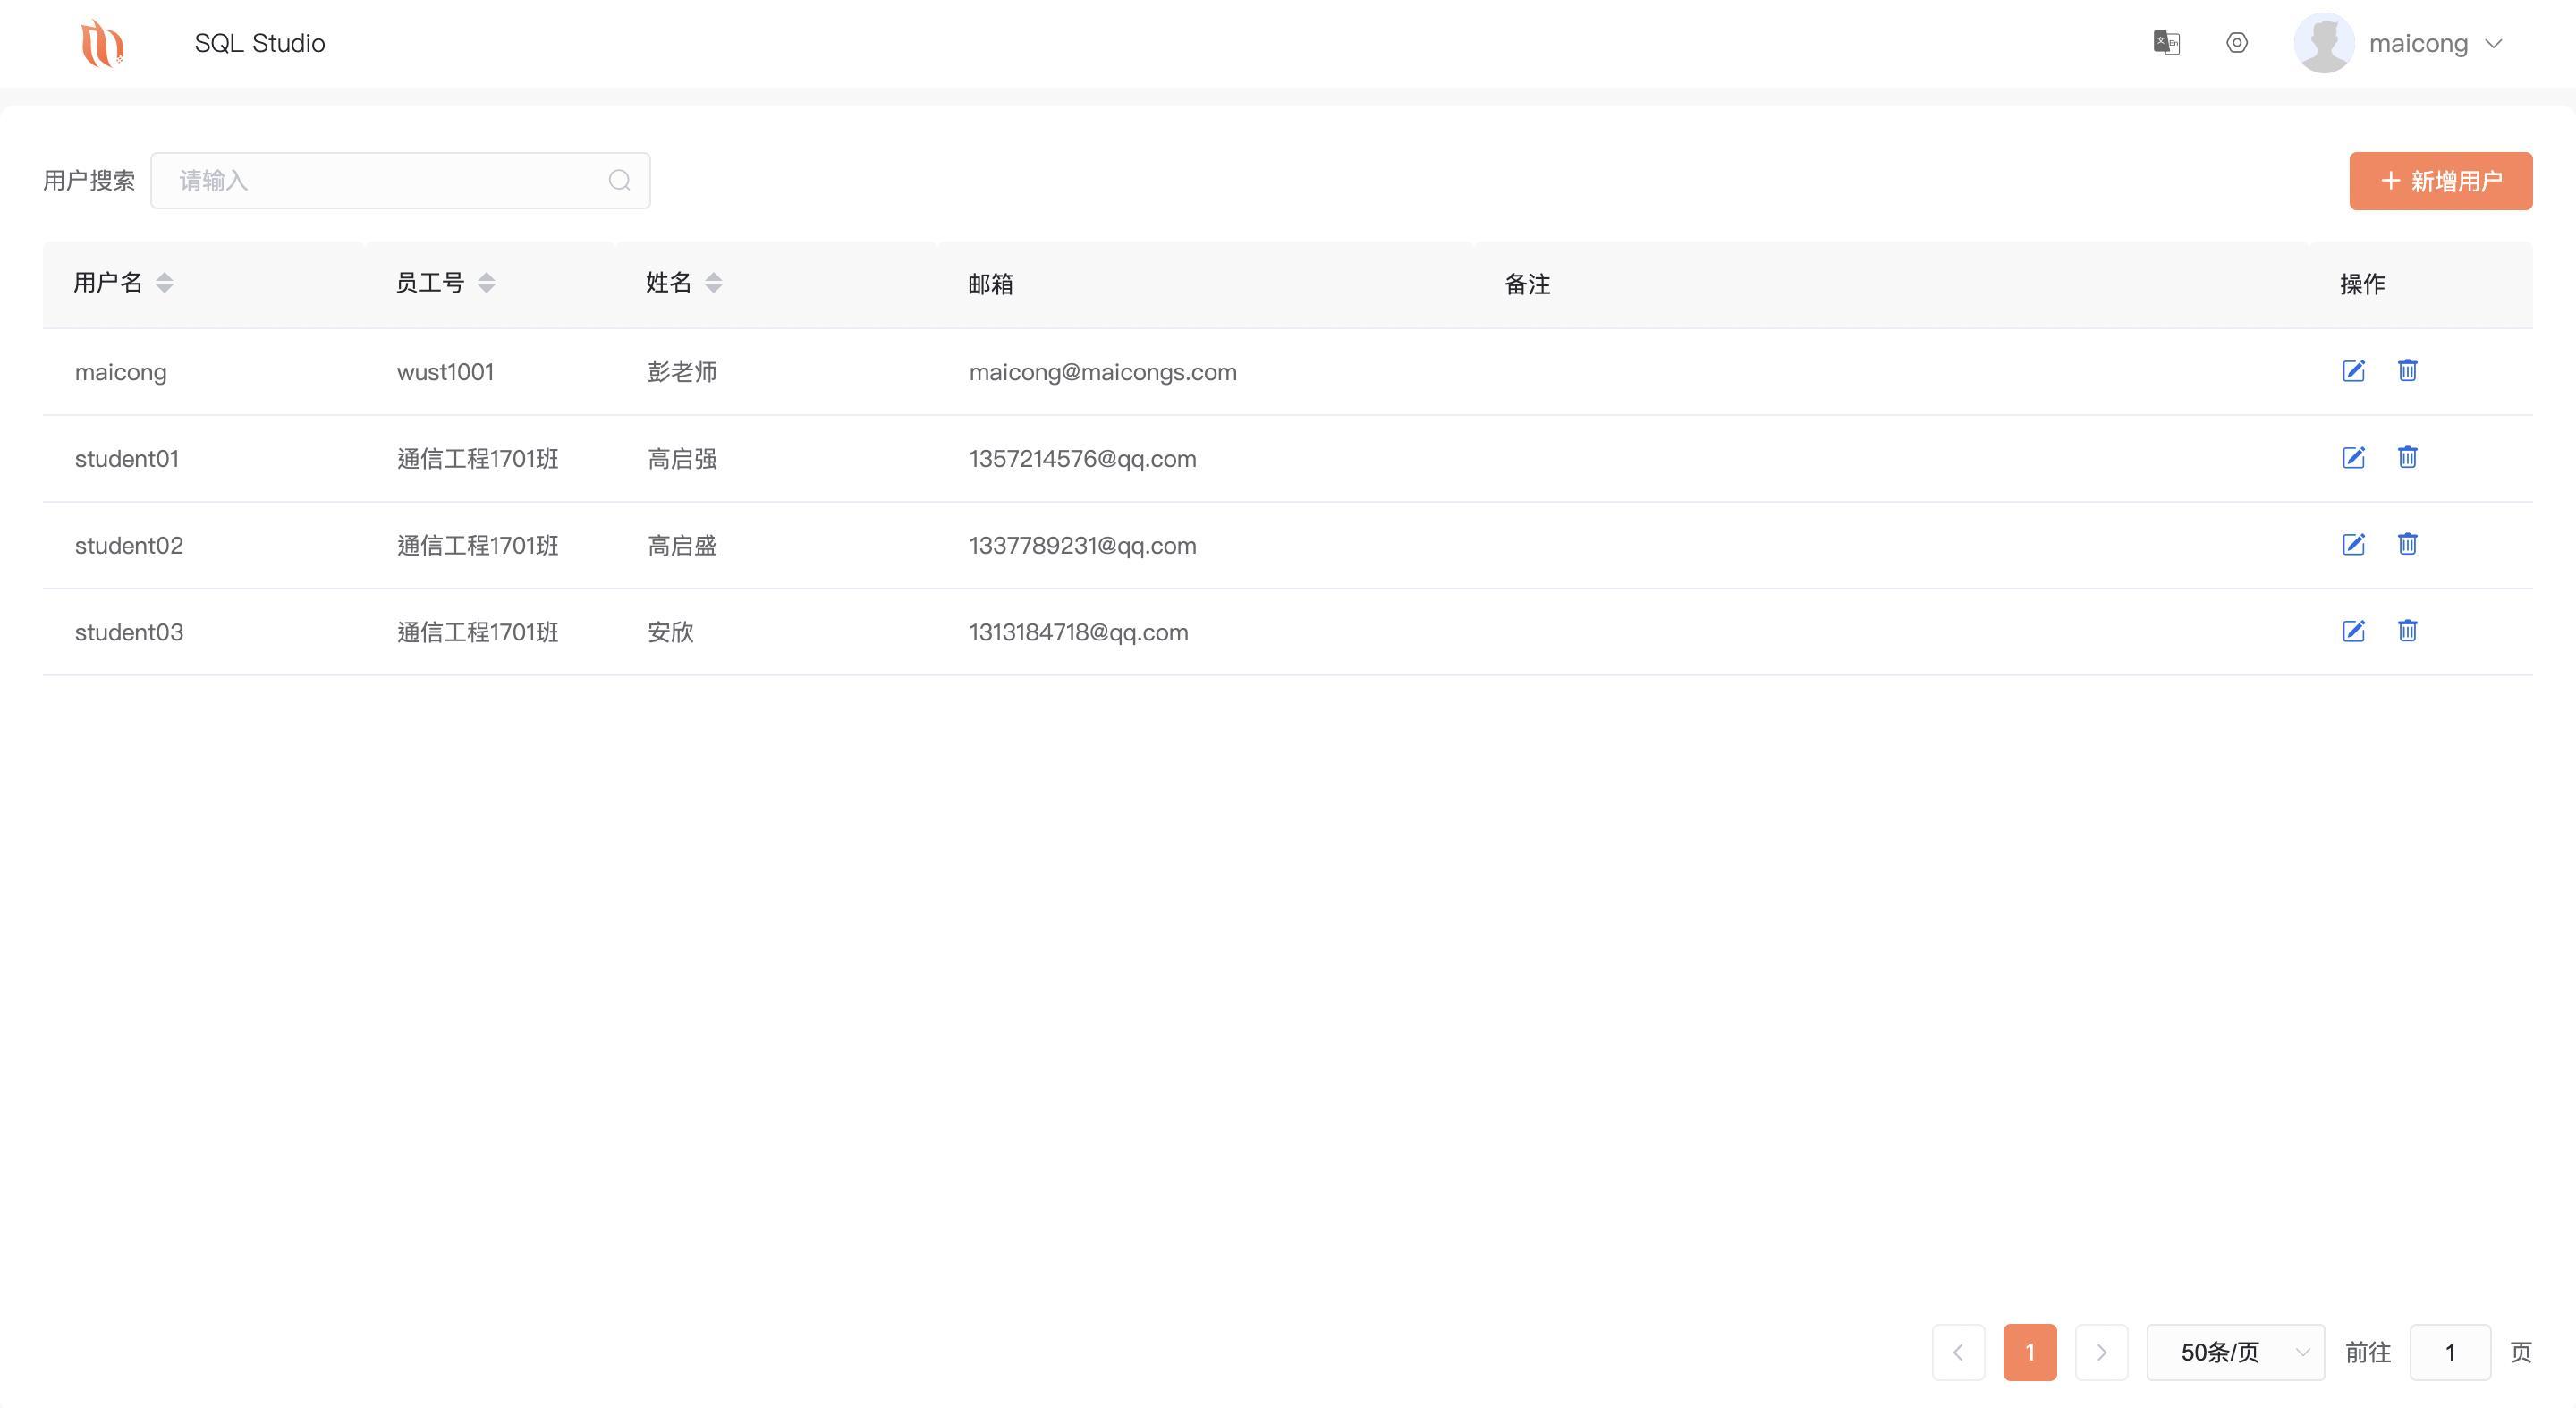The image size is (2576, 1408).
Task: Edit the maicong user row
Action: pyautogui.click(x=2353, y=371)
